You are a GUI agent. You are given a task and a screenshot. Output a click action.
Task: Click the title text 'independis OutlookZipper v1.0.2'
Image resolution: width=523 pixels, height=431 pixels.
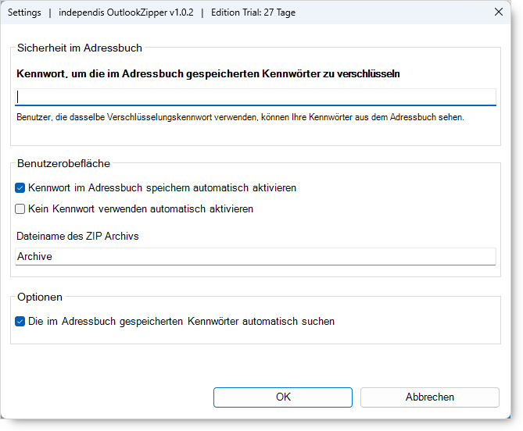(126, 12)
